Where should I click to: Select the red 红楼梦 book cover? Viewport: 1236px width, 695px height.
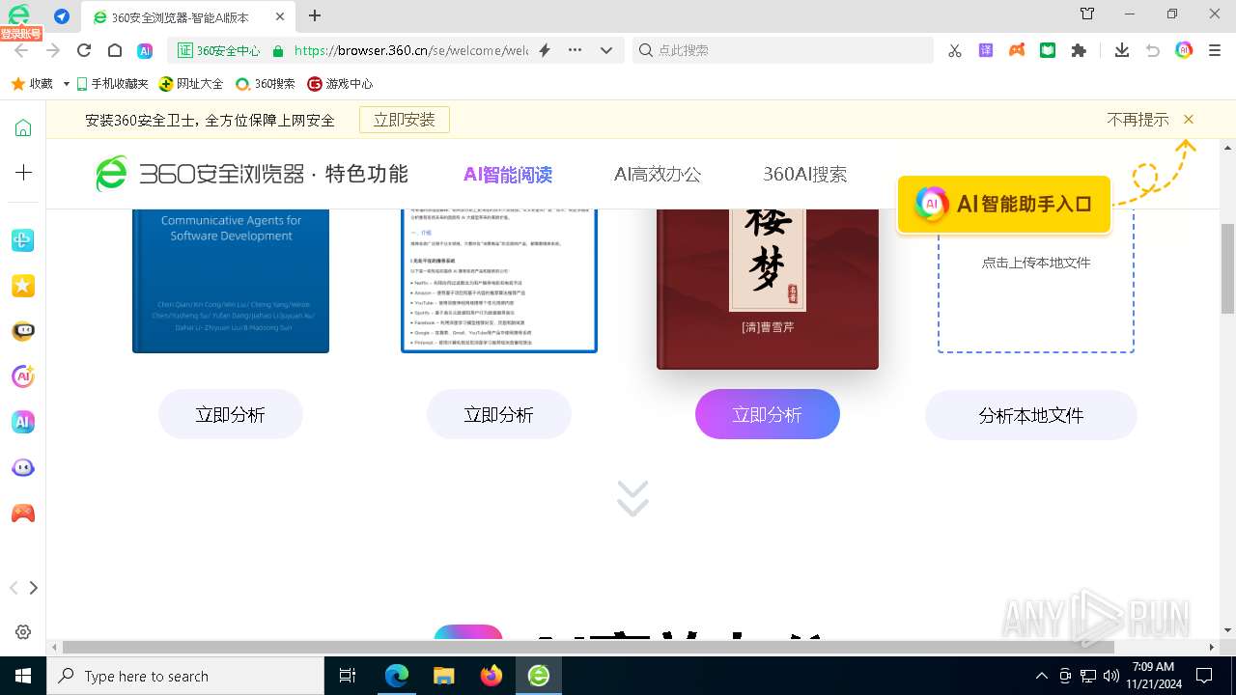coord(768,289)
